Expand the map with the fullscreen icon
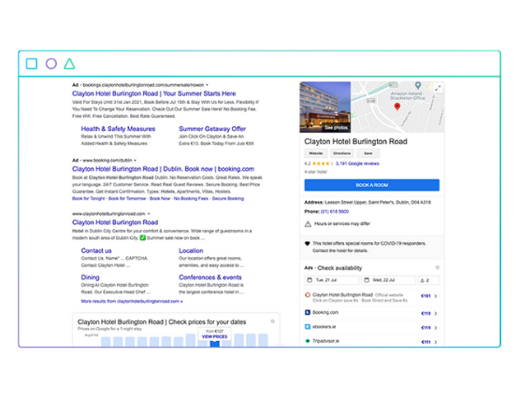The width and height of the screenshot is (519, 398). click(438, 88)
